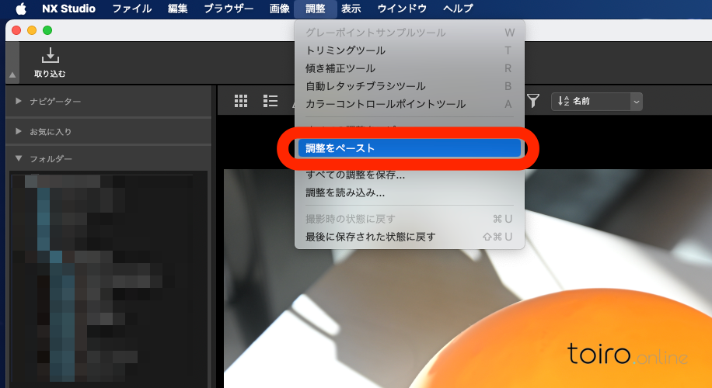Expand the お気に入り panel
This screenshot has width=712, height=388.
pyautogui.click(x=19, y=132)
